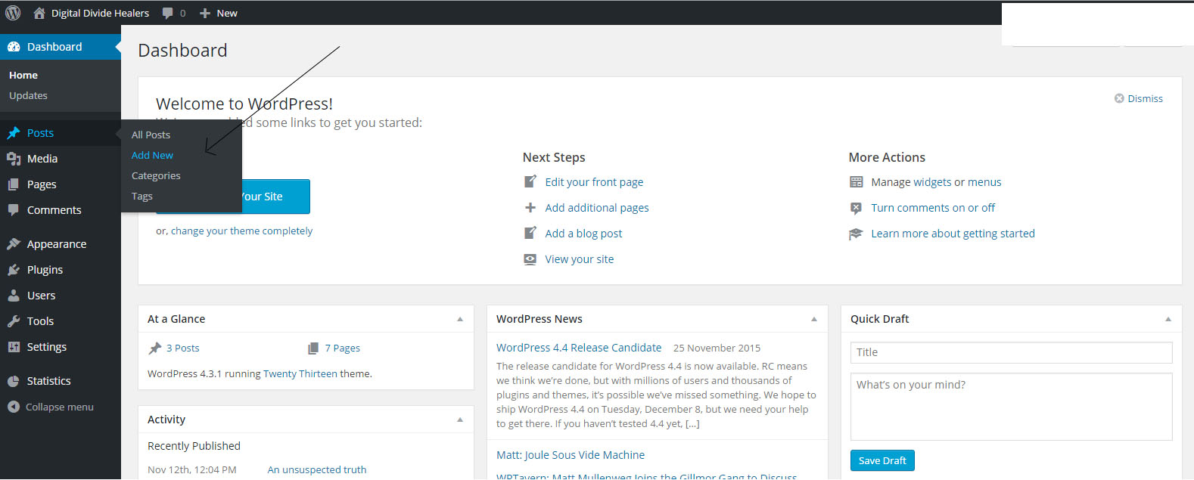Open Categories from Posts submenu
The image size is (1194, 480).
click(156, 175)
